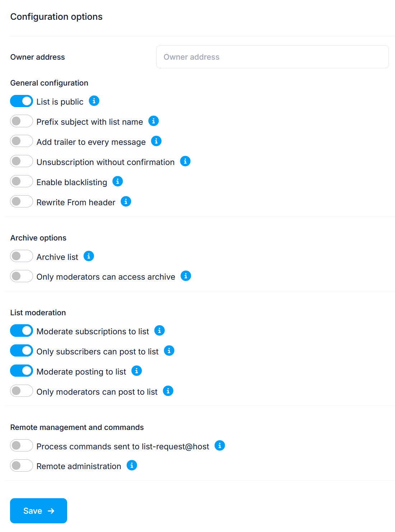Show help for Only subscribers can post
Image resolution: width=395 pixels, height=532 pixels.
tap(169, 350)
